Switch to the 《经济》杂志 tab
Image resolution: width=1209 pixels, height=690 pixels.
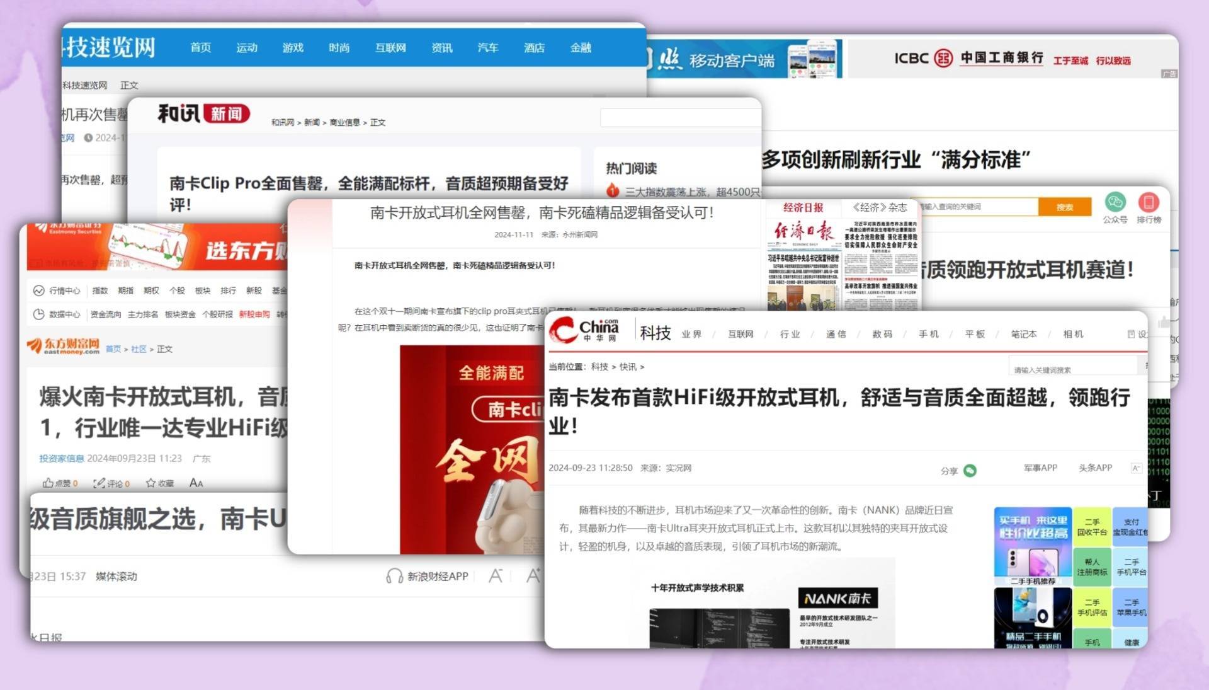click(879, 207)
